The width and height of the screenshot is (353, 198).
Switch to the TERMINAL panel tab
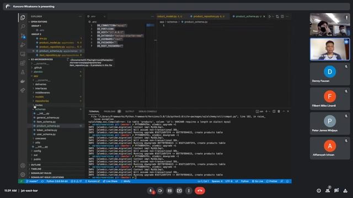[x=94, y=111]
